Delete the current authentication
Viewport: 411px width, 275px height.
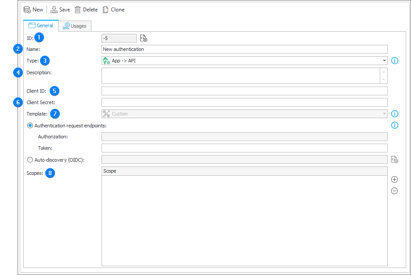86,10
